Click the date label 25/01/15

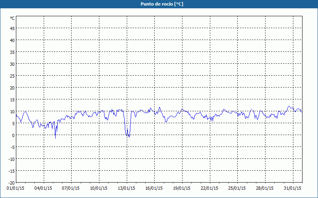[x=237, y=188]
